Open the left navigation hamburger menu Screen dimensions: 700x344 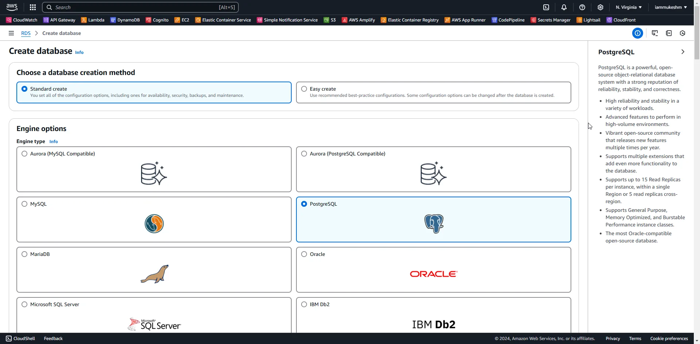[11, 33]
